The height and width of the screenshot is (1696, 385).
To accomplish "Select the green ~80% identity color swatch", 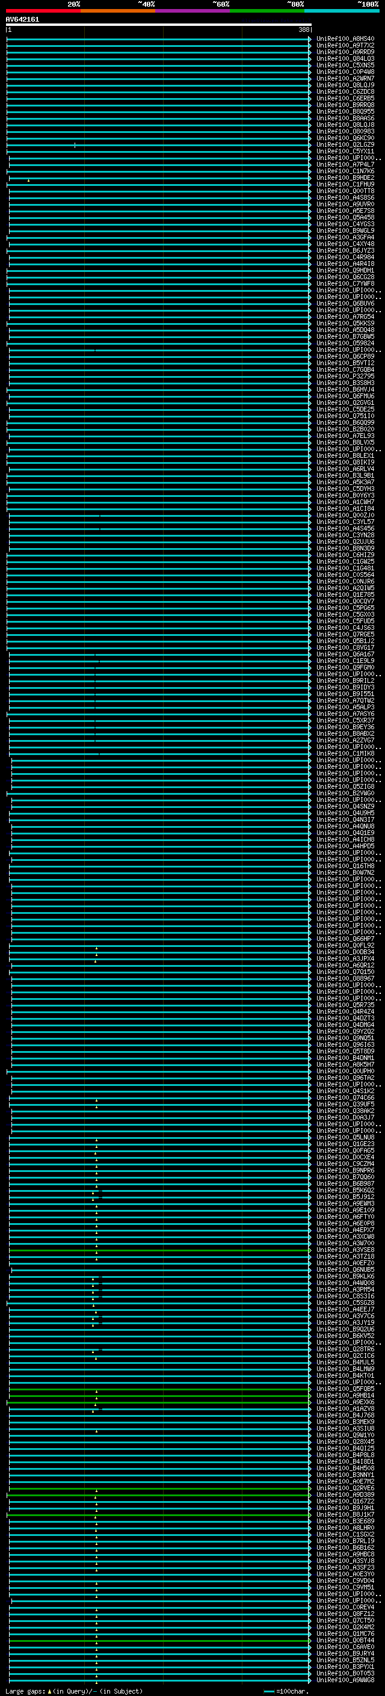I will (x=267, y=11).
